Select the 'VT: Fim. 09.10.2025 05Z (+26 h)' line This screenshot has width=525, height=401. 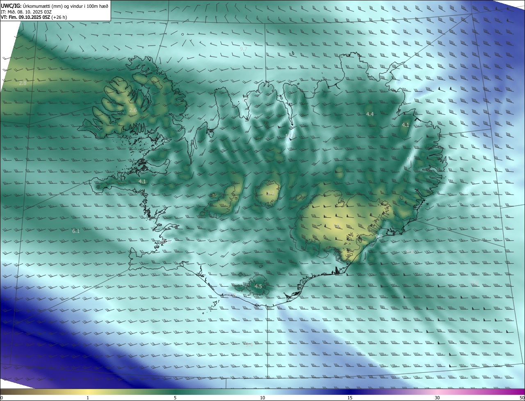tap(34, 17)
